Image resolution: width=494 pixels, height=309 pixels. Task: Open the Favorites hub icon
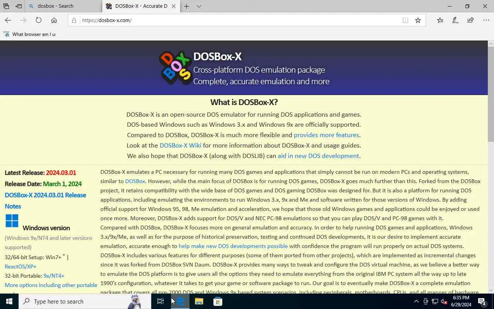pyautogui.click(x=440, y=20)
